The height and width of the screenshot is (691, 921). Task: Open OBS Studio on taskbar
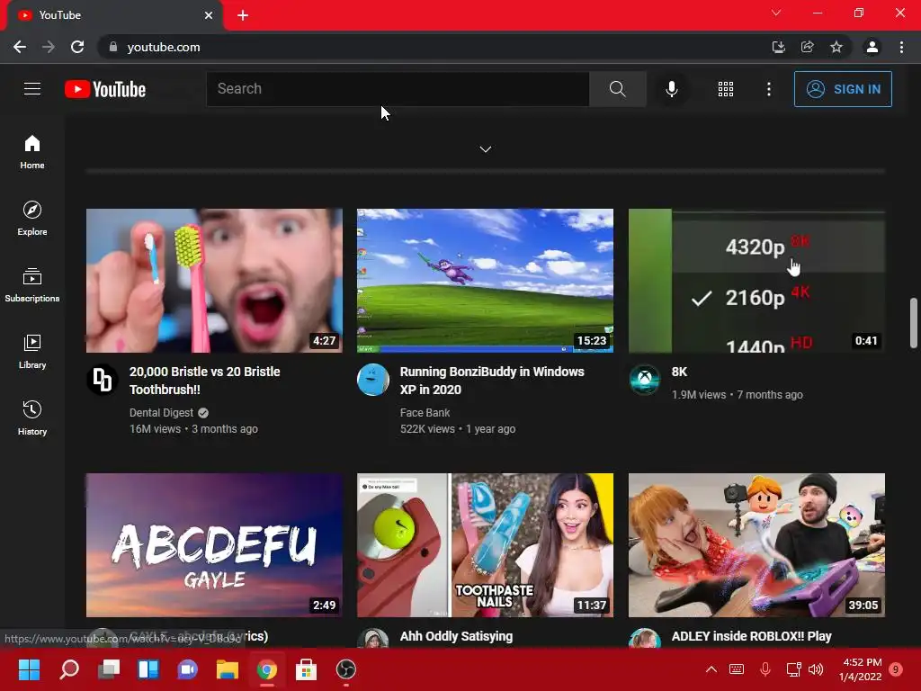346,669
